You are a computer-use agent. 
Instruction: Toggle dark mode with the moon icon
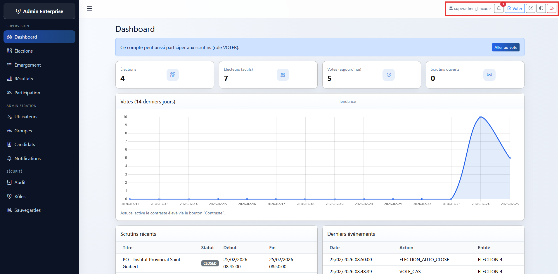[x=530, y=8]
